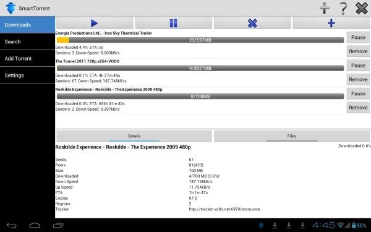Pause the Iron Sky Theatrical Trailer torrent
The height and width of the screenshot is (232, 371).
(358, 37)
